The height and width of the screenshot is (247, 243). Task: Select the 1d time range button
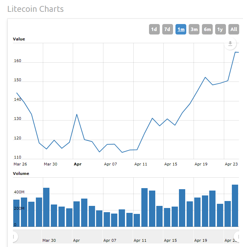[154, 29]
